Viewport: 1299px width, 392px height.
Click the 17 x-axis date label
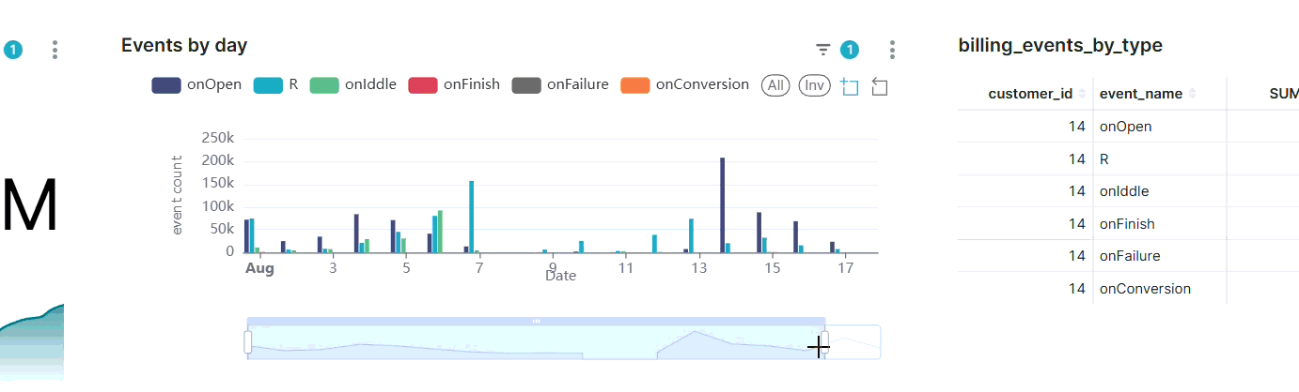(x=846, y=268)
